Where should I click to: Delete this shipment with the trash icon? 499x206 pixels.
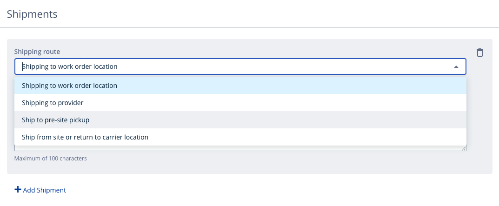pos(480,53)
